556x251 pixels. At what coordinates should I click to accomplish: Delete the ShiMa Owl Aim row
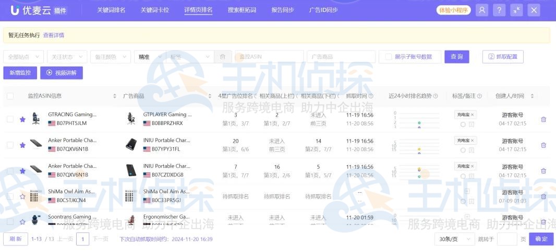543,196
